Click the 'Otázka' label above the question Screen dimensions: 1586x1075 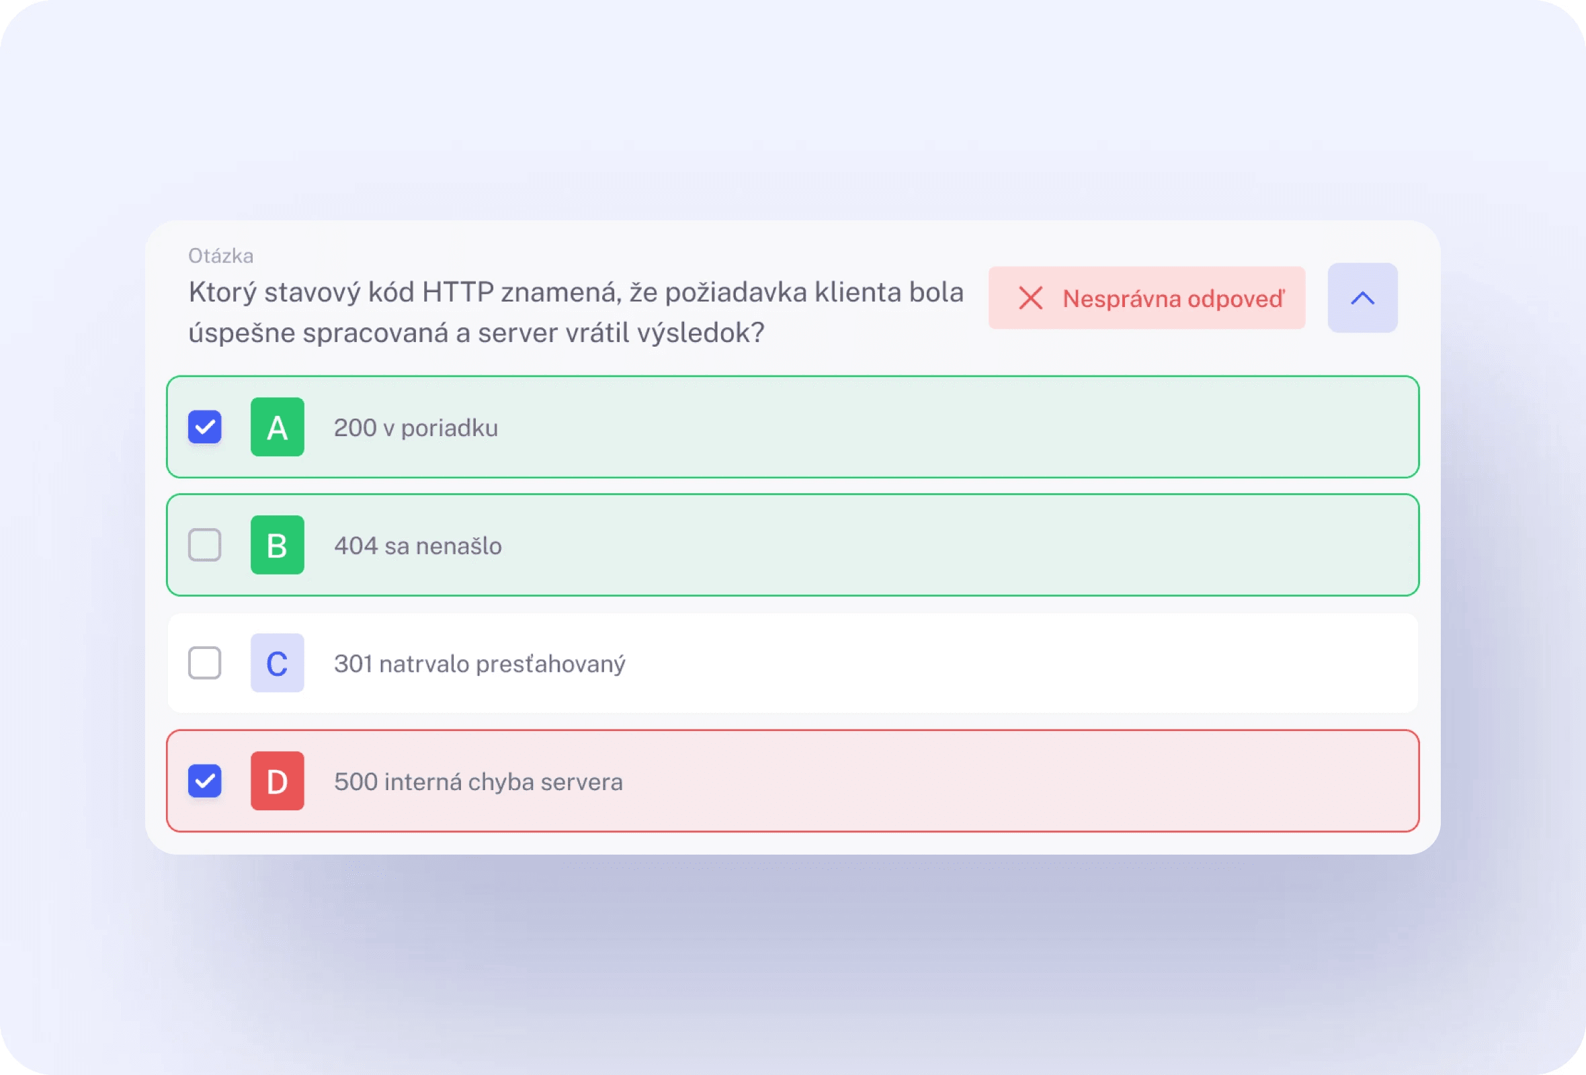tap(221, 256)
